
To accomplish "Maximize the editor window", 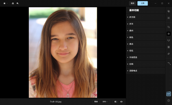I will click(162, 3).
